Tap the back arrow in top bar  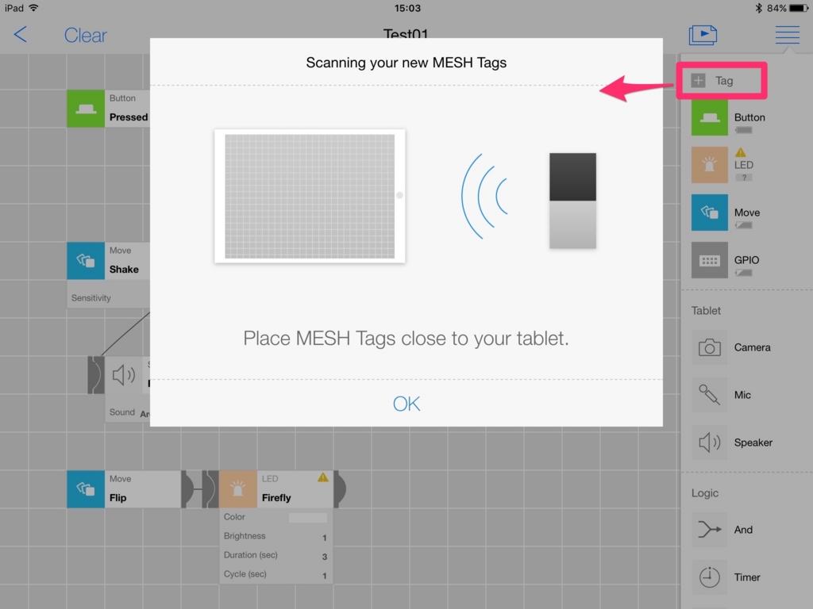[20, 35]
